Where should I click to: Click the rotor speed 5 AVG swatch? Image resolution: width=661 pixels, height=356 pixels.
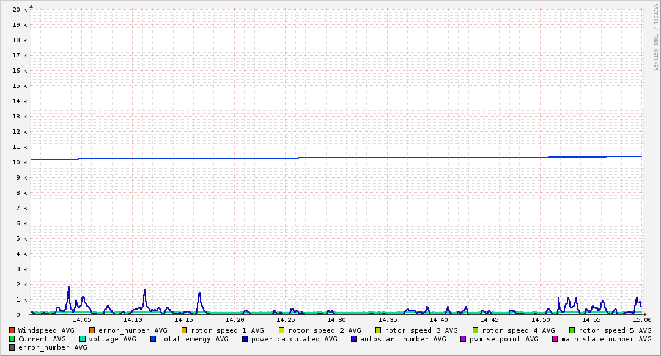click(572, 330)
